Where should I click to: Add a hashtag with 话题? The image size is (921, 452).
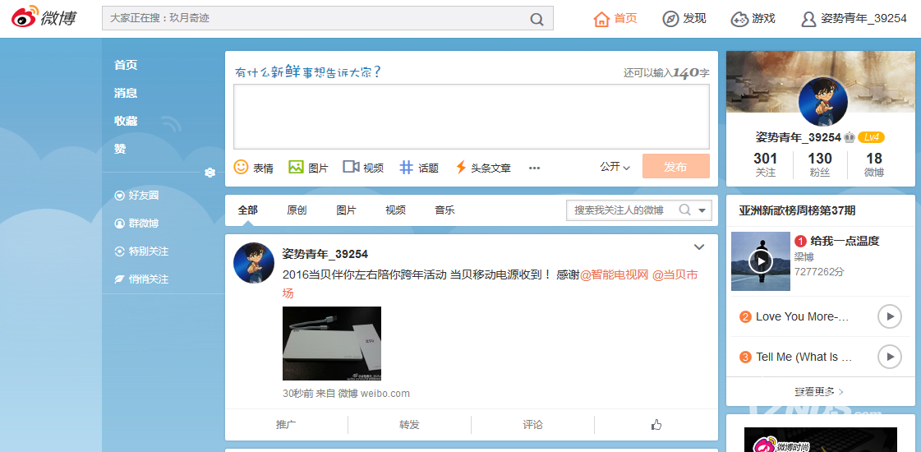419,168
